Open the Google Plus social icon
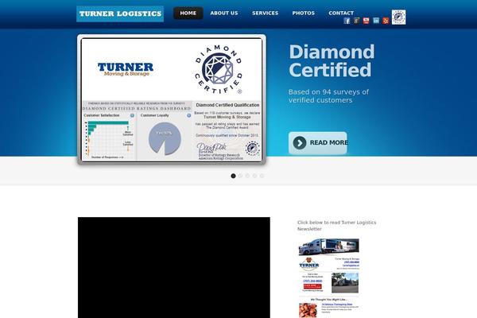The image size is (477, 318). coord(356,21)
